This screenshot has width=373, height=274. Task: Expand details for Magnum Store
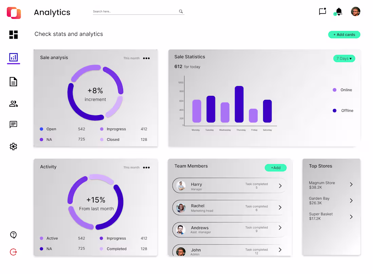[351, 184]
